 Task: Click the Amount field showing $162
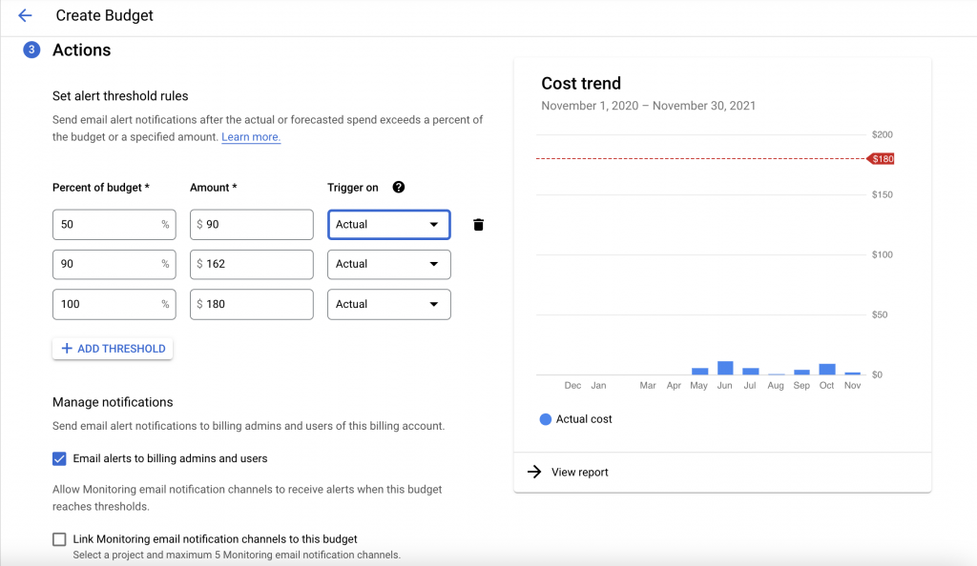click(x=252, y=264)
